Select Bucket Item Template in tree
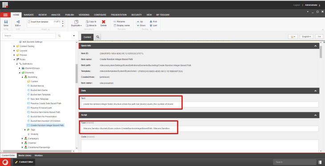Viewport: 325px width, 166px height. 39,95
